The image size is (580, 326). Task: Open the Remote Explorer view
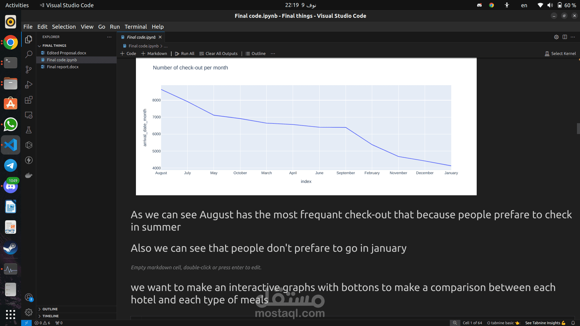tap(29, 115)
